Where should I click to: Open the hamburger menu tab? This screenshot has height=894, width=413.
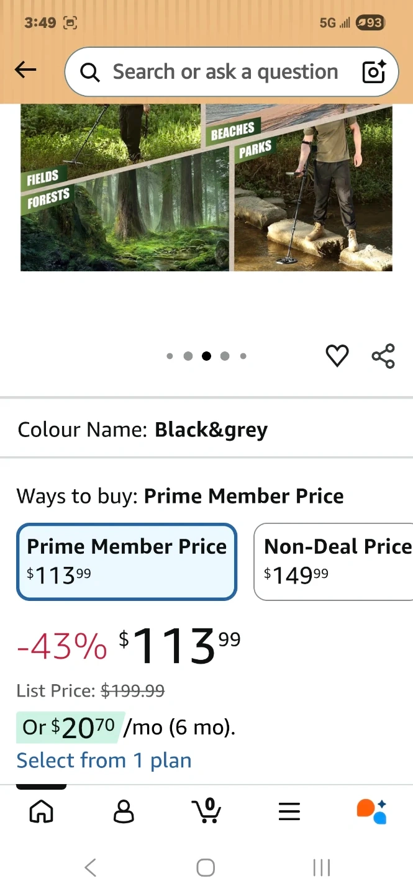point(289,811)
